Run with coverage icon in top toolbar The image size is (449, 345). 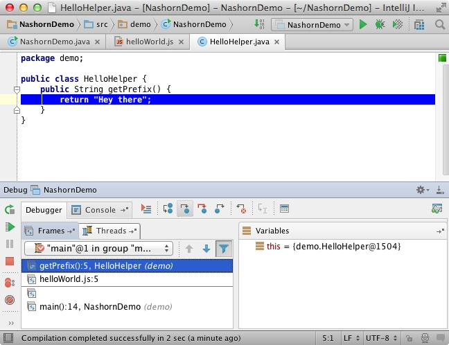click(x=398, y=25)
